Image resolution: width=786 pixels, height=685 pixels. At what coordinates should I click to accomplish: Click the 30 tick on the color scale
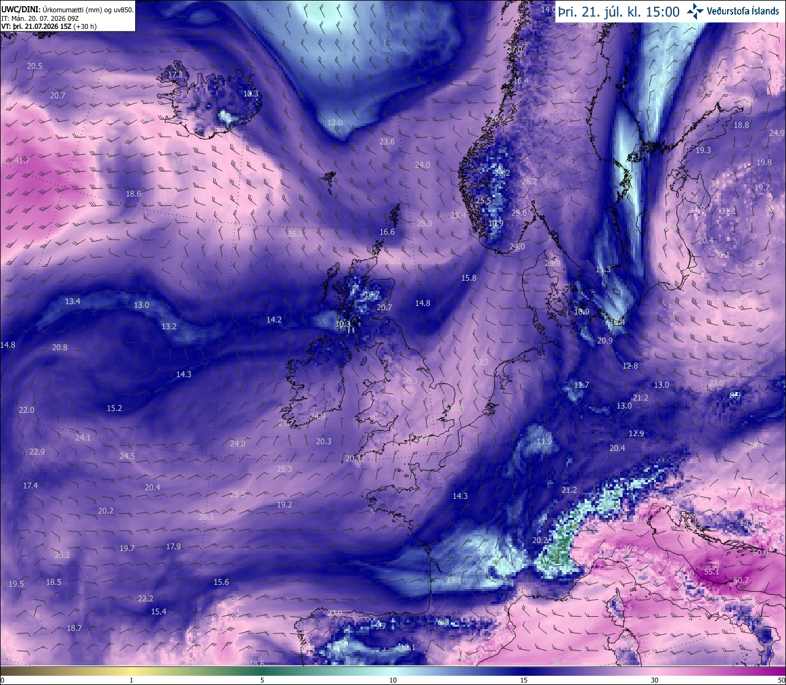[x=655, y=680]
